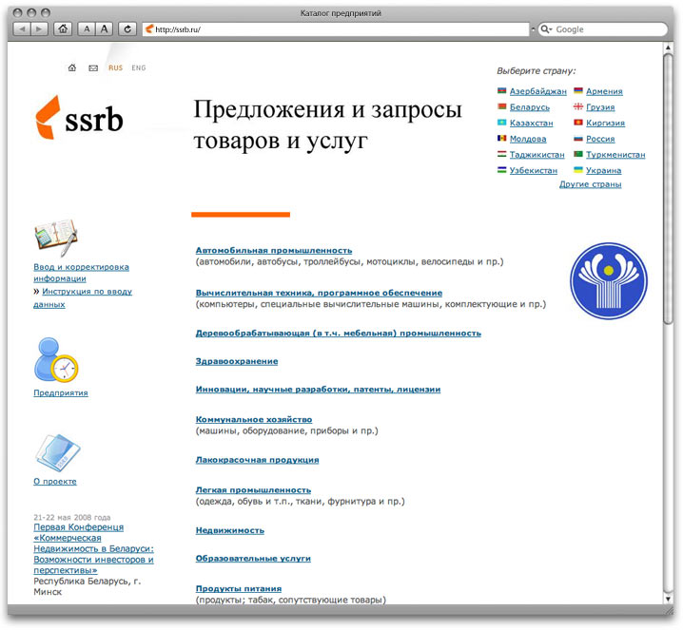Click in the Google search field
Viewport: 683px width, 630px height.
(x=609, y=29)
